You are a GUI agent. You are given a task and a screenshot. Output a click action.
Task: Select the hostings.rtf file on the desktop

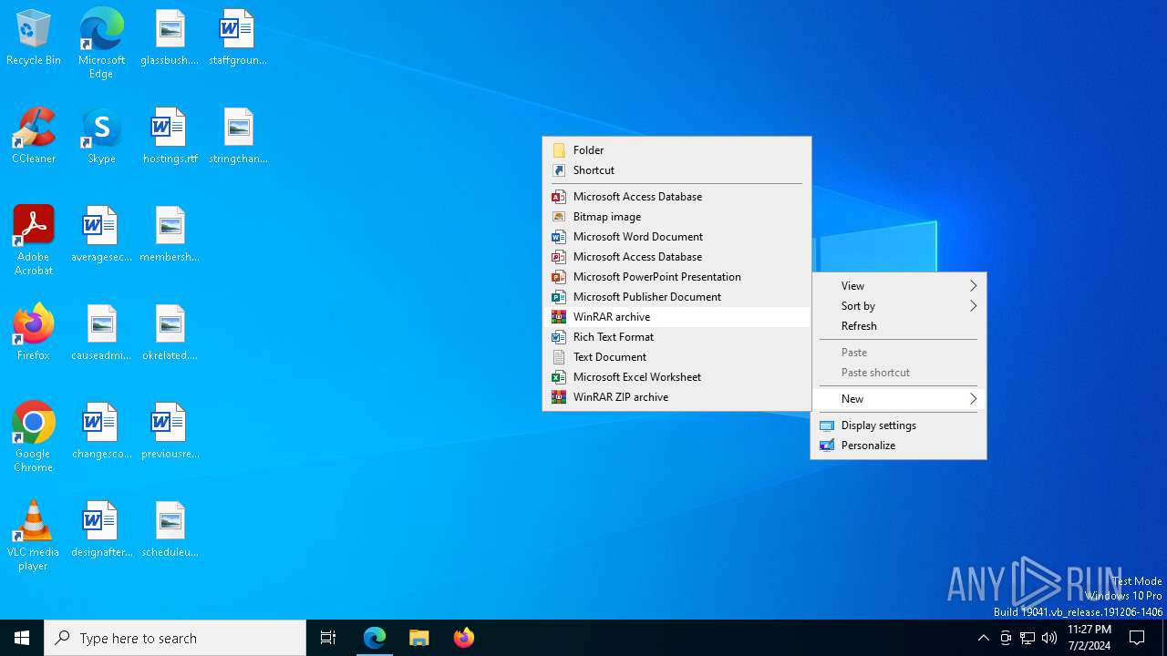(170, 137)
